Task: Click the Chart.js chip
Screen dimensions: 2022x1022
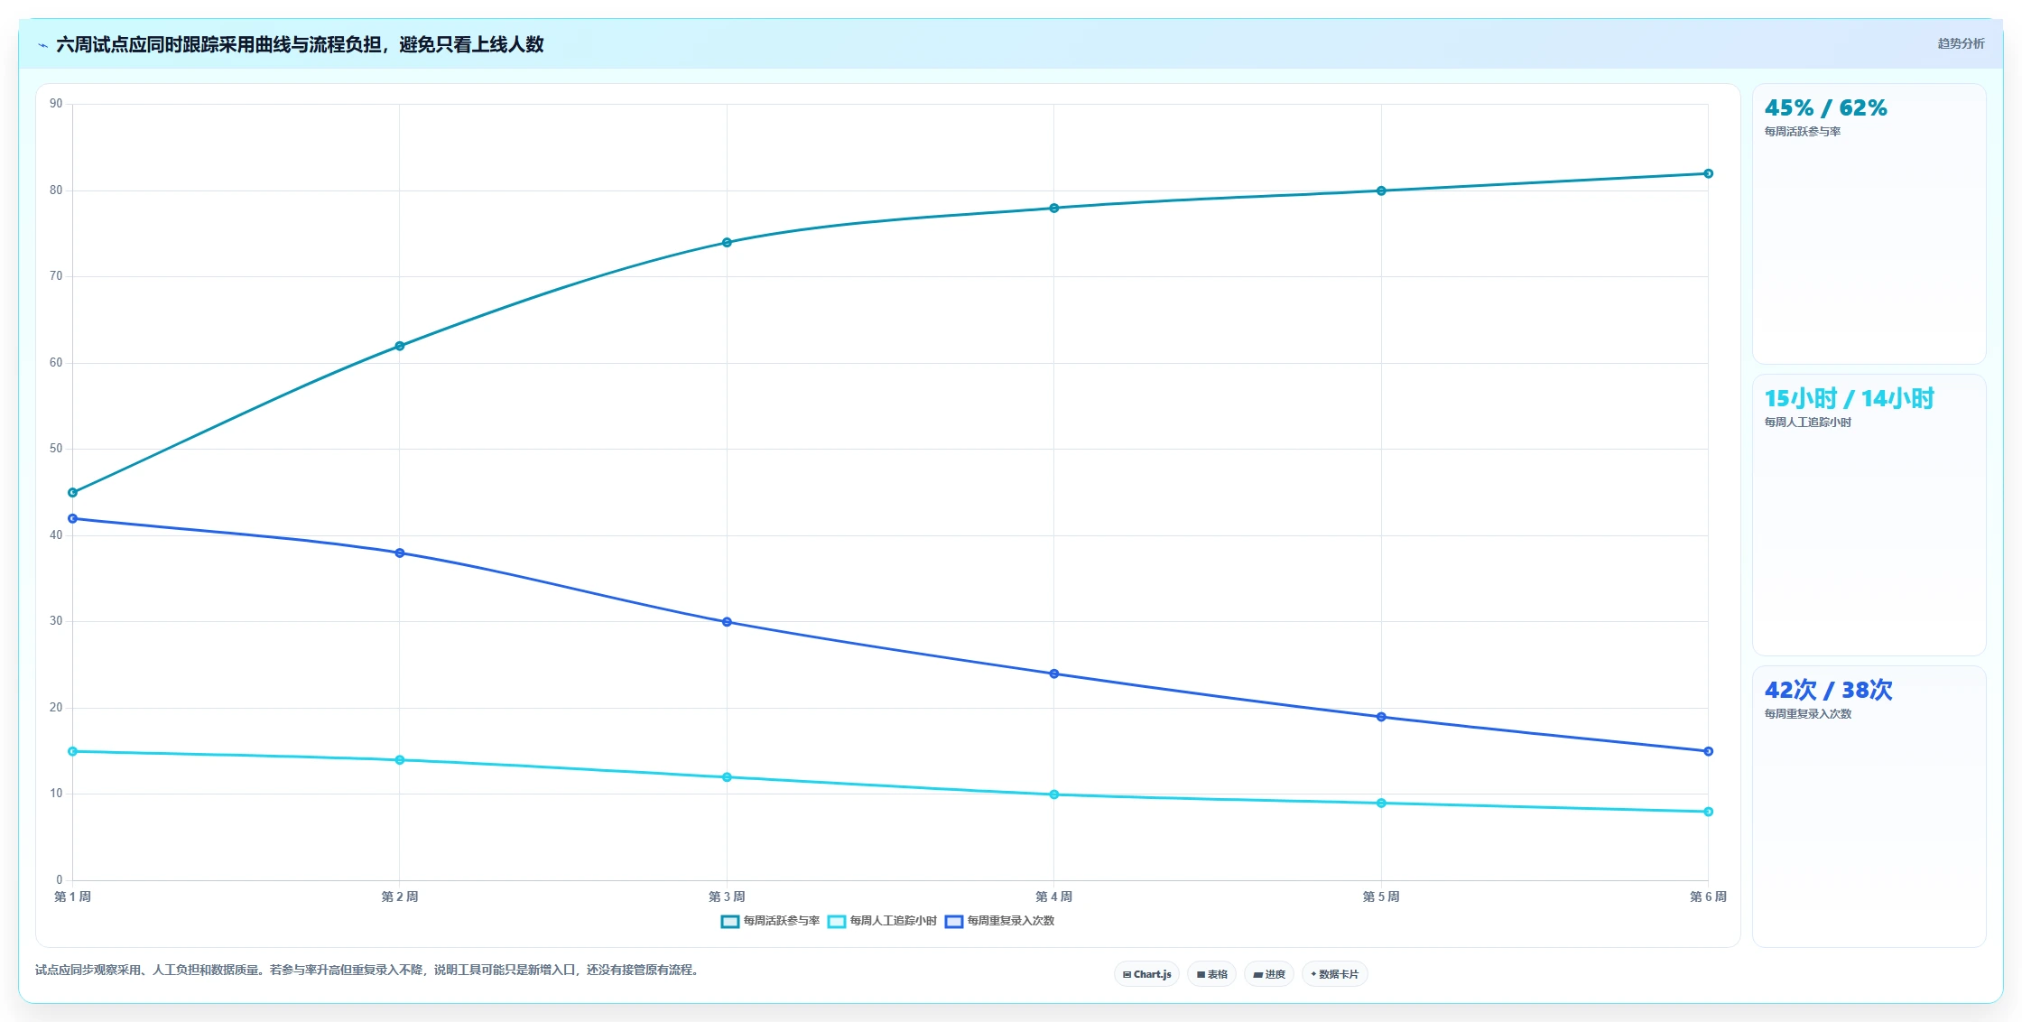Action: coord(1146,974)
